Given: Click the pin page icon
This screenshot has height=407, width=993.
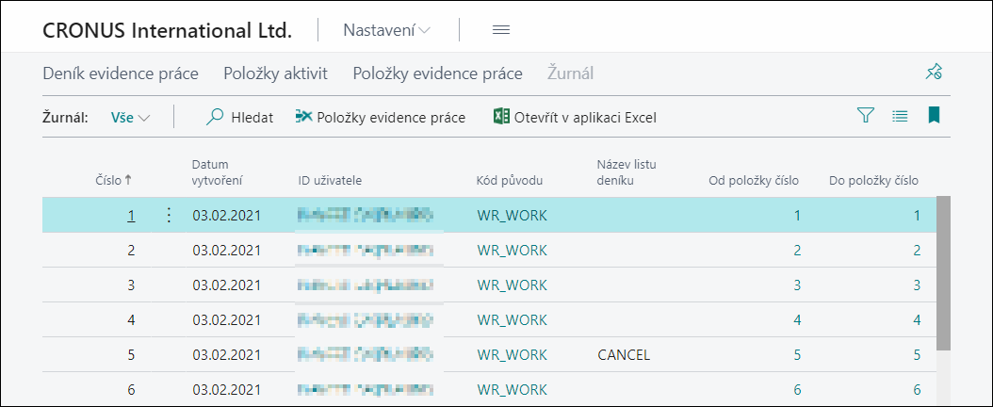Looking at the screenshot, I should [934, 73].
